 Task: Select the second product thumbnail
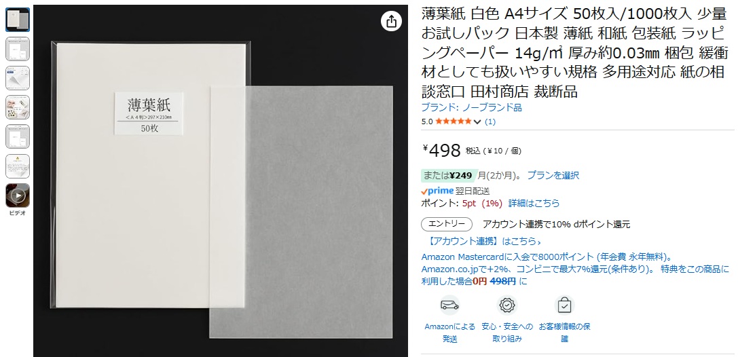pyautogui.click(x=18, y=49)
